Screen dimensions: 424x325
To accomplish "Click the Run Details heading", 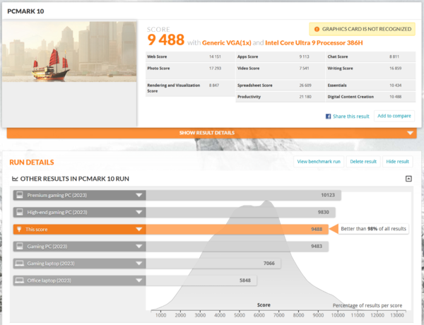I will tap(32, 162).
